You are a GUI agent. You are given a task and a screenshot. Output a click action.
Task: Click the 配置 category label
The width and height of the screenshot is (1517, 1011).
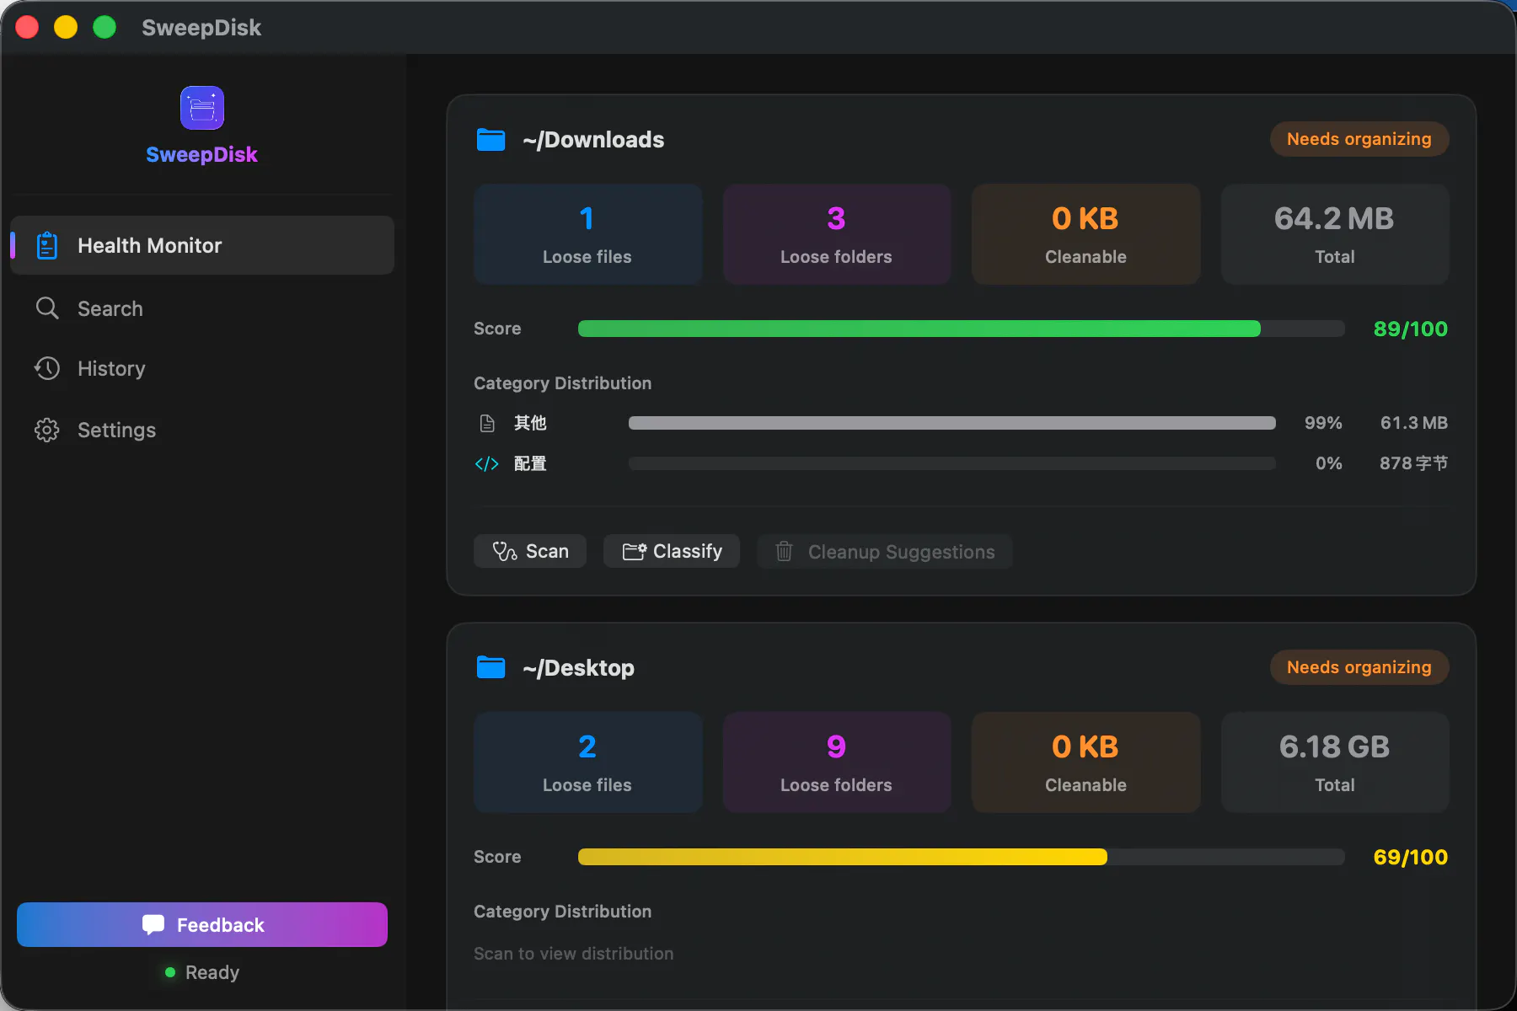(x=530, y=463)
